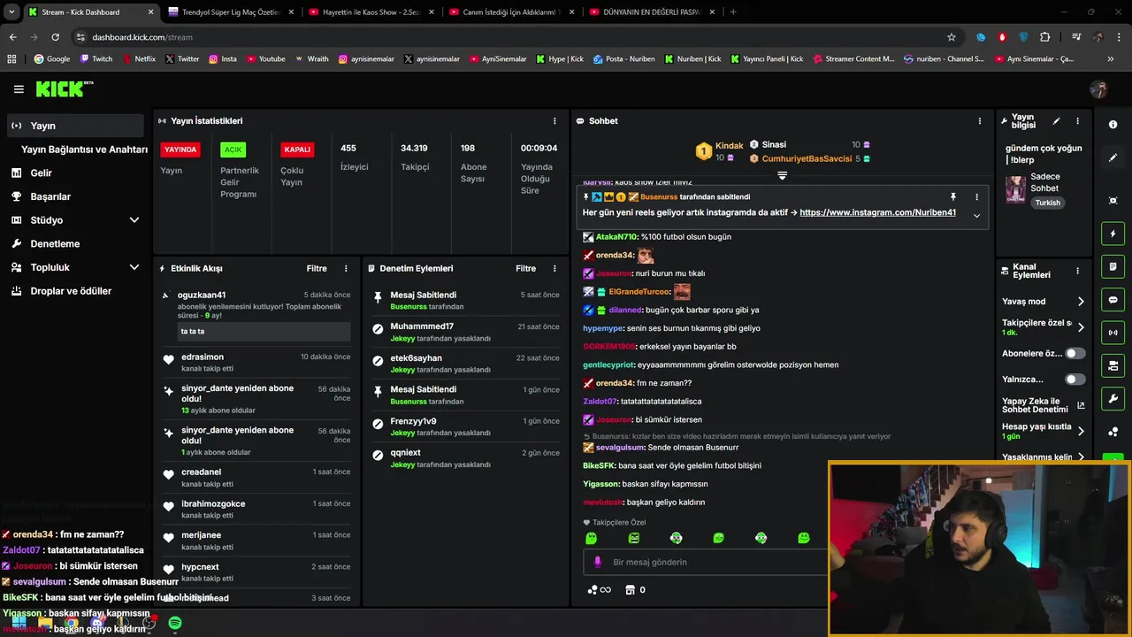Click the AÇIK partner program badge
Screen dimensions: 1132x637
233,150
